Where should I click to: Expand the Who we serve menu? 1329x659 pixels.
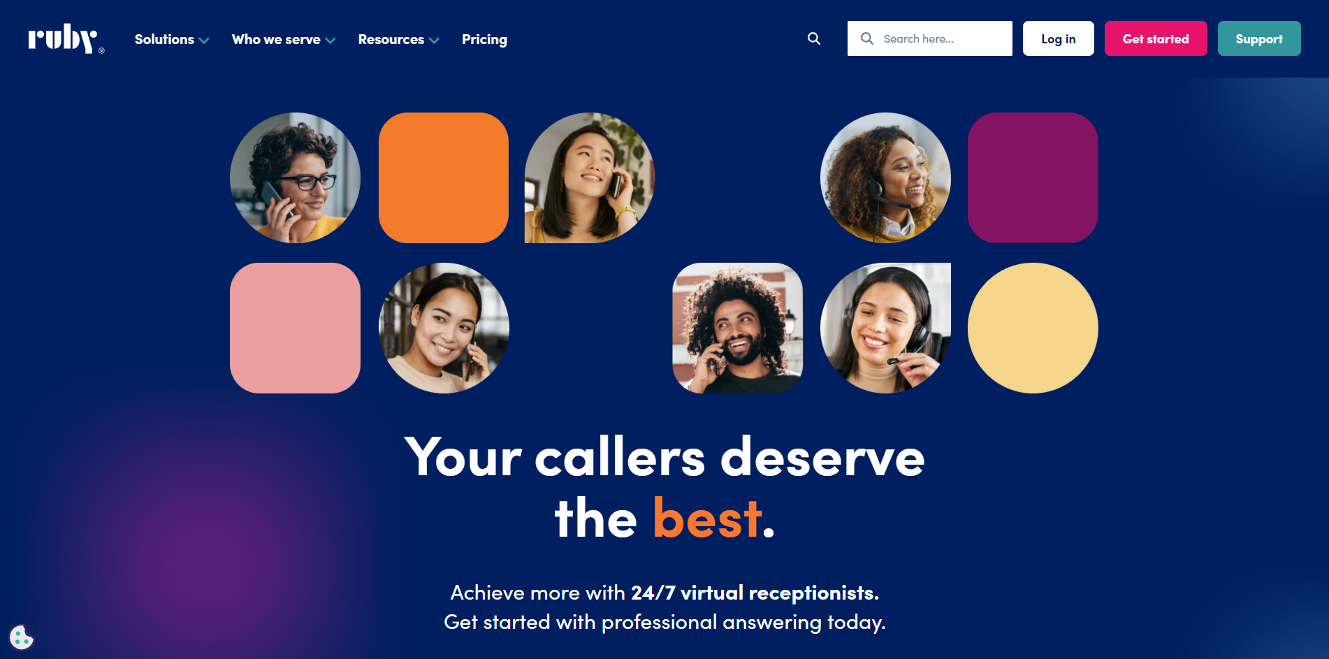(284, 39)
